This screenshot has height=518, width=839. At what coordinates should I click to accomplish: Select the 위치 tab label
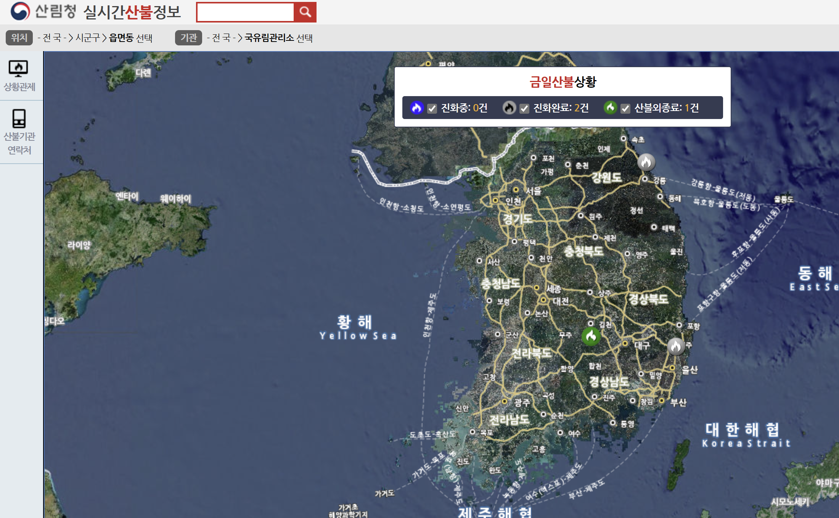coord(19,38)
